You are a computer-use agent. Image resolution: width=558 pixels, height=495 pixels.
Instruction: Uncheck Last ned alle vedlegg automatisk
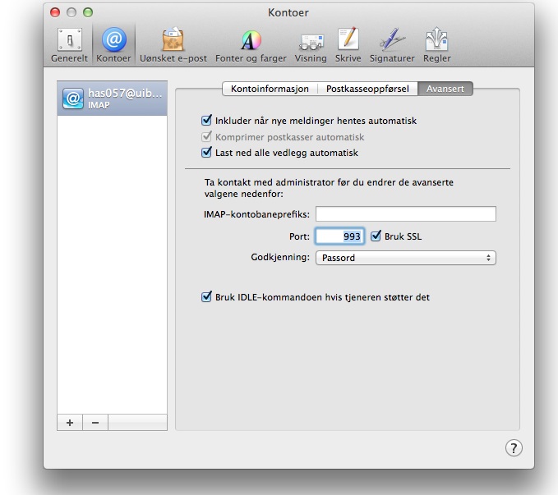[207, 153]
